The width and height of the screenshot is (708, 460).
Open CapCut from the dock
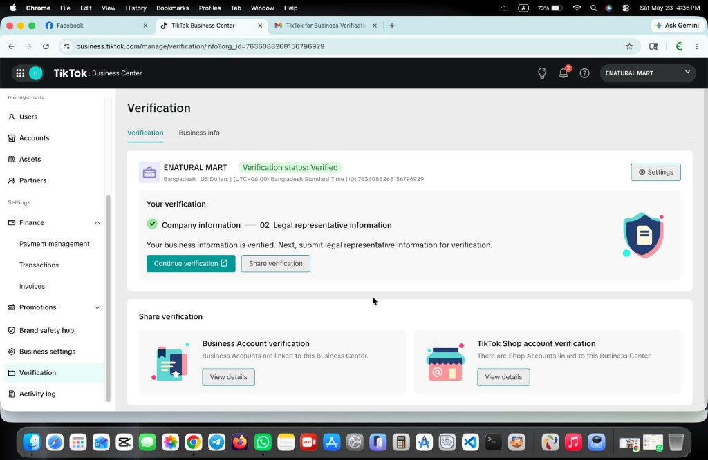[x=124, y=443]
